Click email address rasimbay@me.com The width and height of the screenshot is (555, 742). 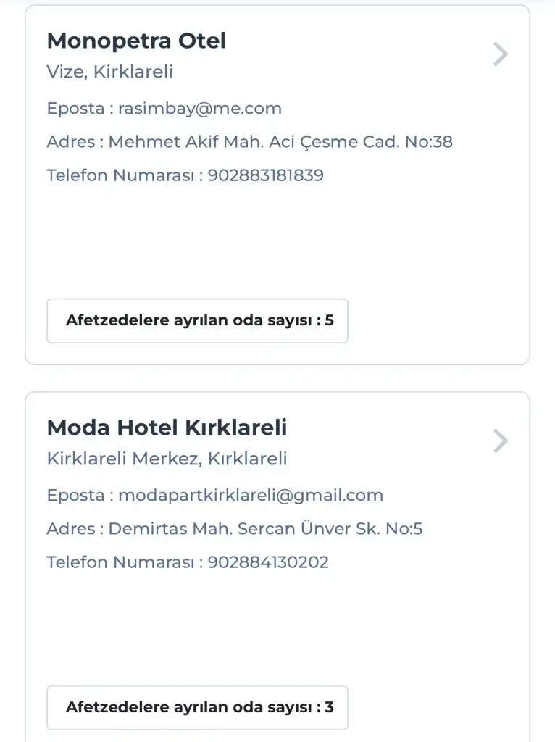(200, 109)
